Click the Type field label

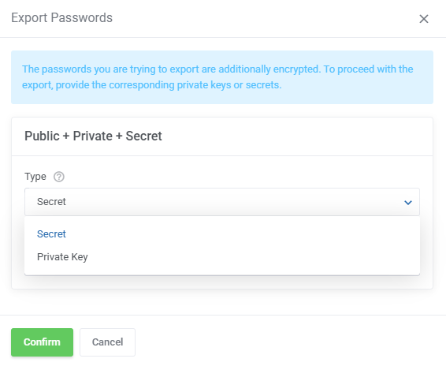[x=35, y=177]
